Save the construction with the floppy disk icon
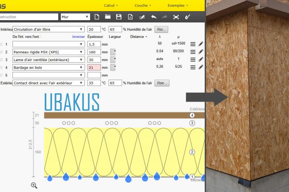Image resolution: width=289 pixels, height=192 pixels. [x=119, y=17]
